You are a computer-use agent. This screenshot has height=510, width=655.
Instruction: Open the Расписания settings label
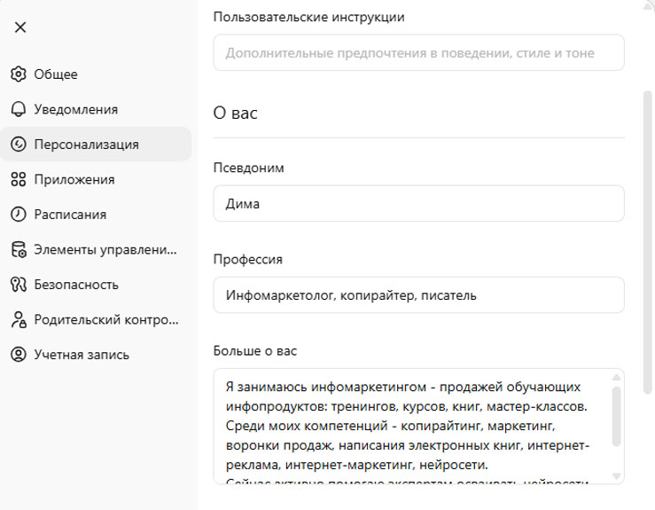click(71, 215)
